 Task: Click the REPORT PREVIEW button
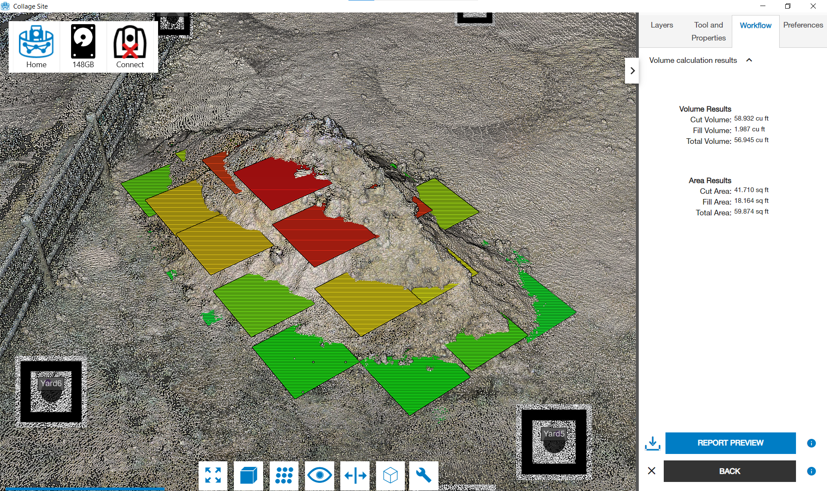pyautogui.click(x=730, y=443)
